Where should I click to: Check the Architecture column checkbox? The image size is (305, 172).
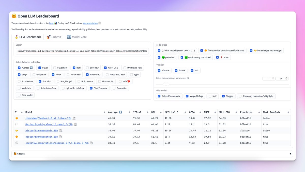(x=19, y=82)
